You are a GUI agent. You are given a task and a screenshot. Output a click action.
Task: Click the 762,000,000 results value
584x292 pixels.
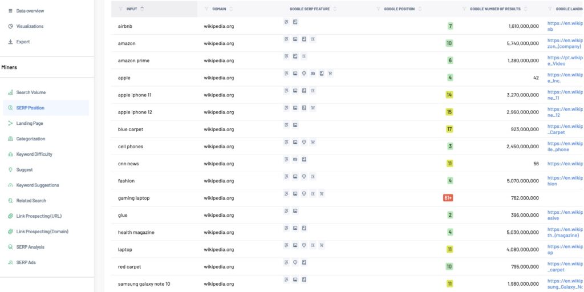tap(525, 198)
